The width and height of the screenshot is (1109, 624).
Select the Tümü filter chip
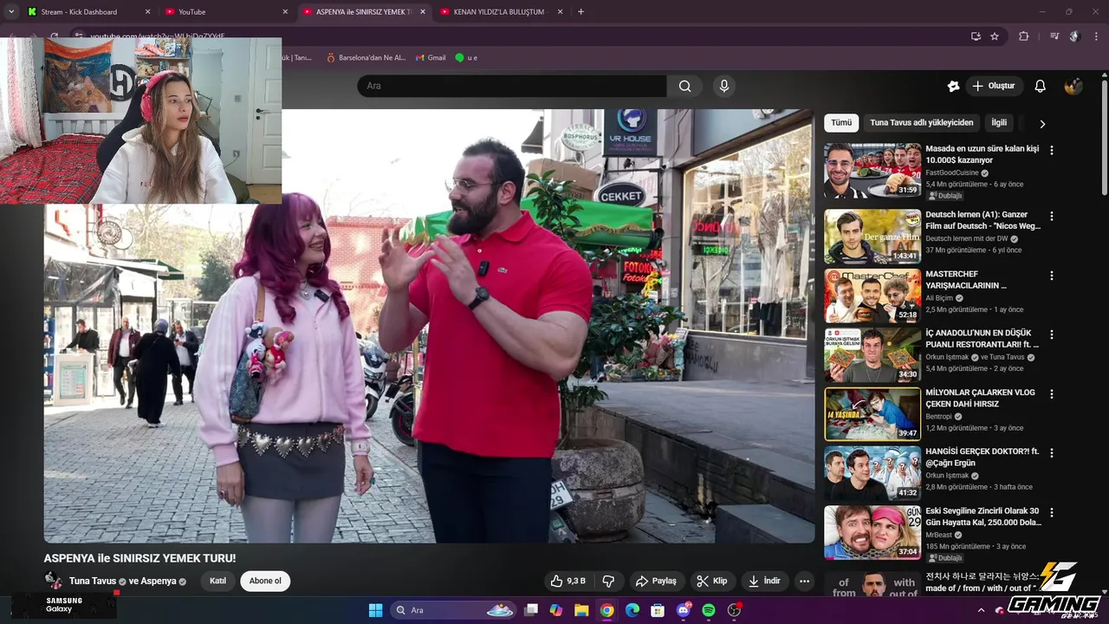click(841, 123)
